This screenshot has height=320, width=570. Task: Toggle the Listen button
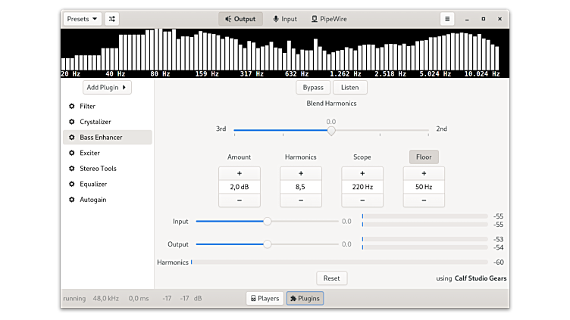point(350,88)
